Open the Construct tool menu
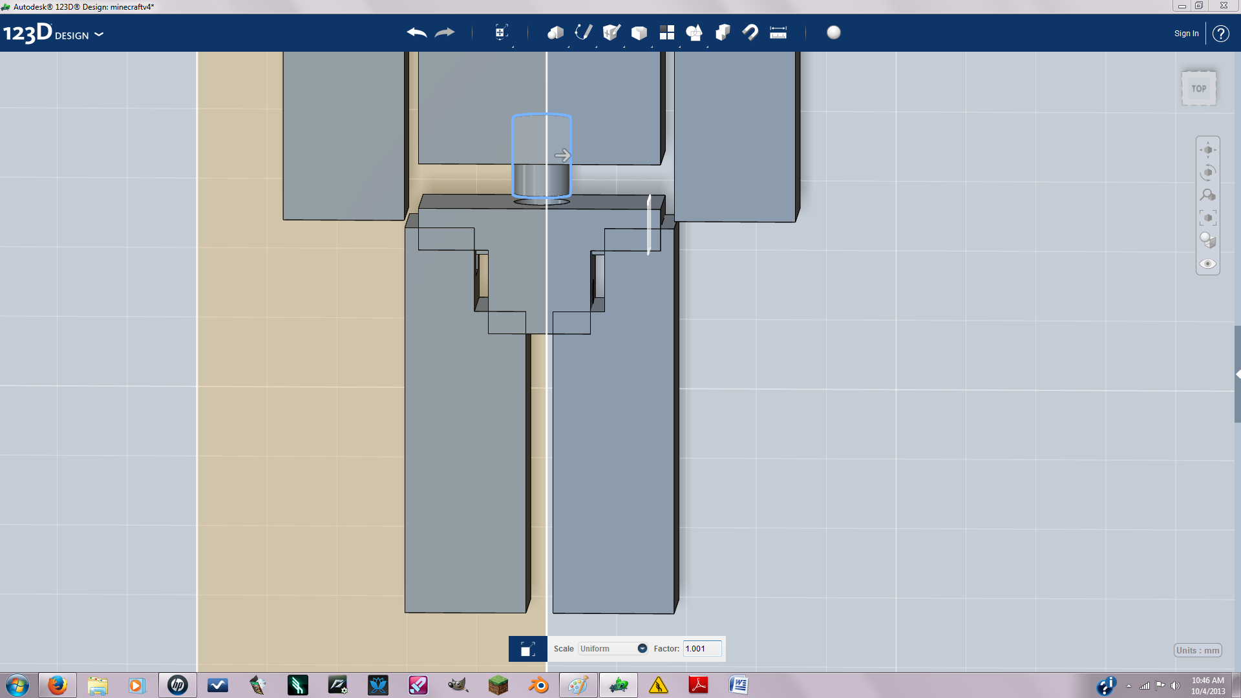The width and height of the screenshot is (1241, 698). point(611,32)
